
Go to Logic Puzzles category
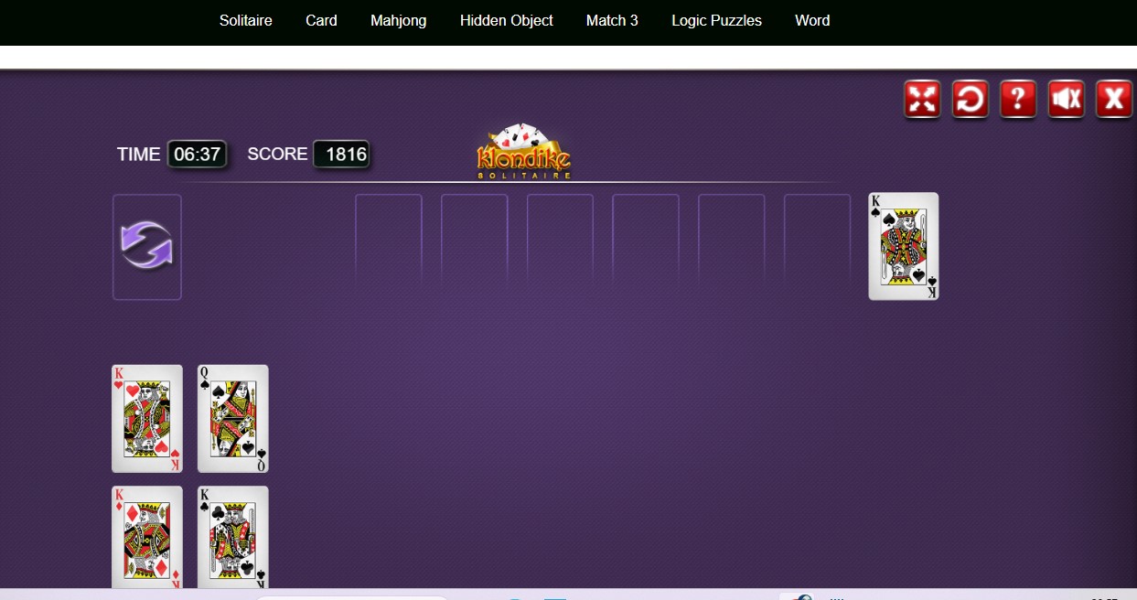716,21
